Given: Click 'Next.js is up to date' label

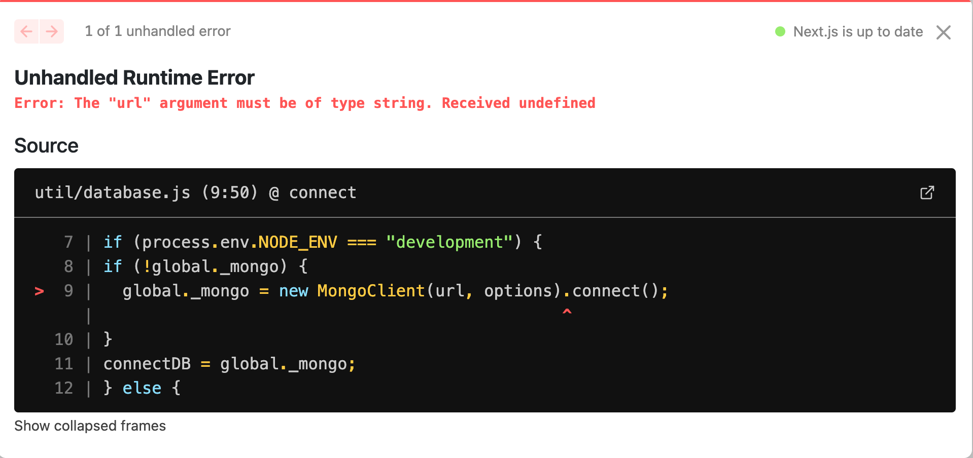Looking at the screenshot, I should (858, 31).
